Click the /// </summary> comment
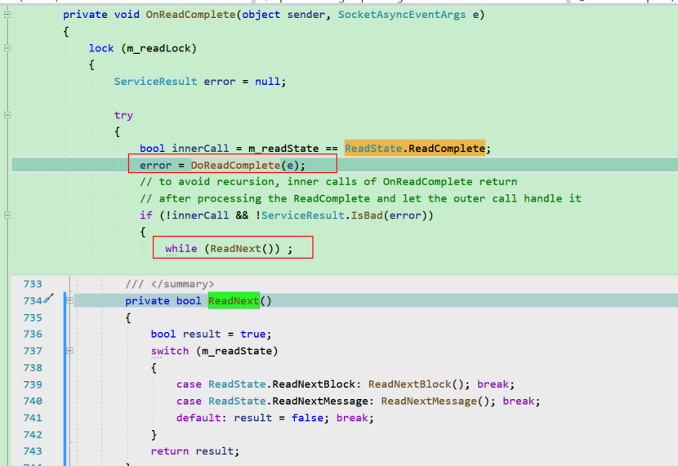This screenshot has width=678, height=466. [x=170, y=284]
